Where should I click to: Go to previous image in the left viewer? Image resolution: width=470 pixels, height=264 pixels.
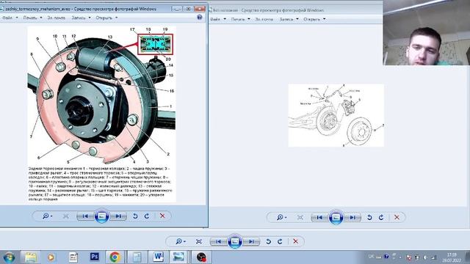(x=85, y=216)
